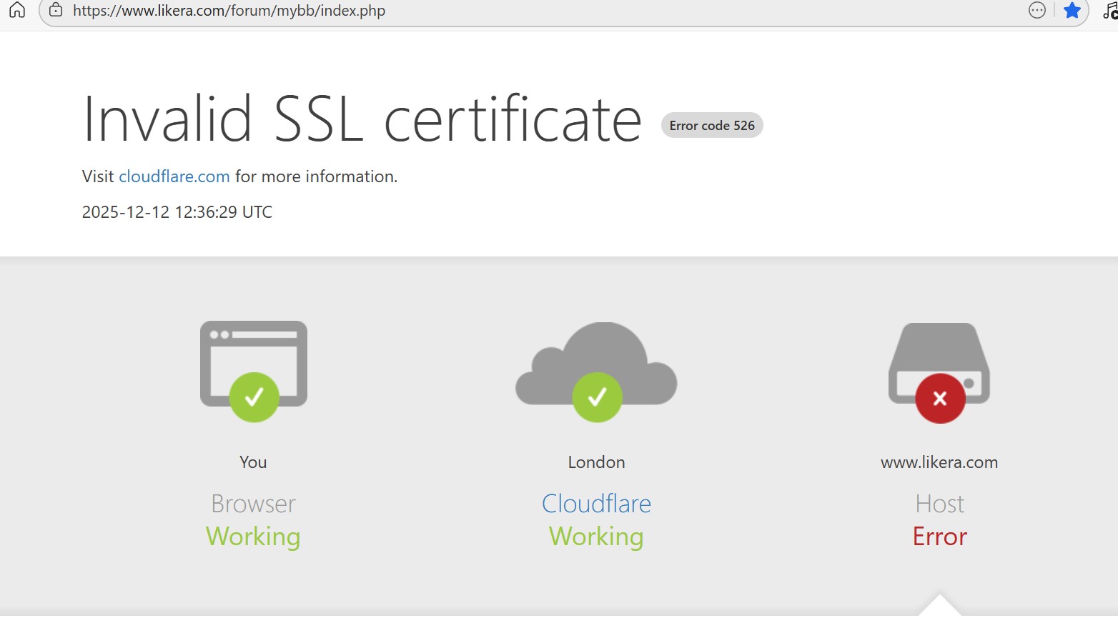This screenshot has width=1118, height=618.
Task: Click the London location label
Action: point(596,462)
